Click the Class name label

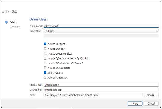(36, 26)
